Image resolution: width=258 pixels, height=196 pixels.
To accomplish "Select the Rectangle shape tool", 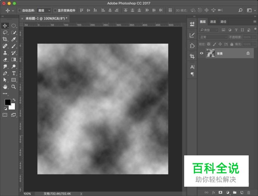I will 13,80.
